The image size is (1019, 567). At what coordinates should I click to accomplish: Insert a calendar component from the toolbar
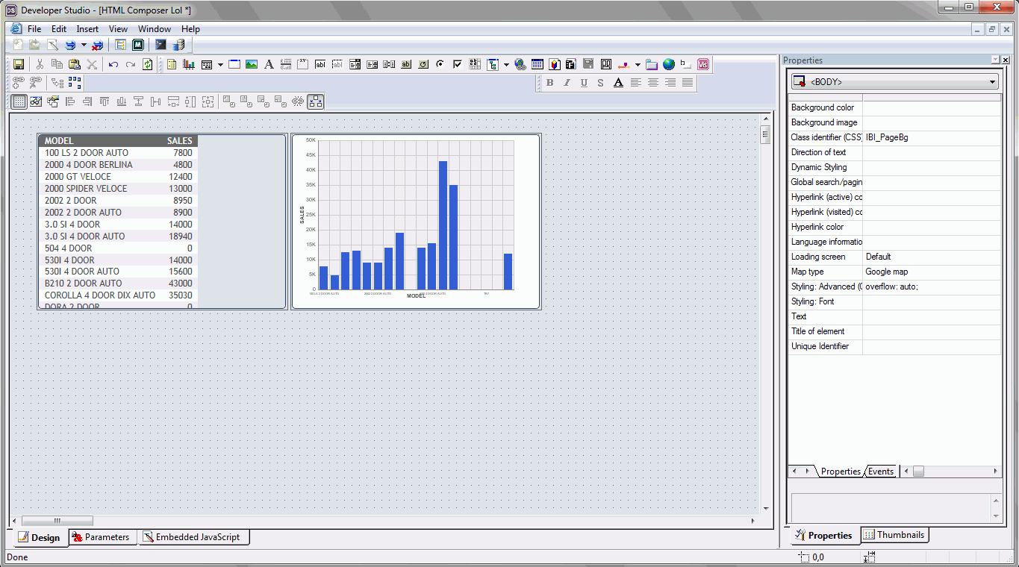point(537,65)
